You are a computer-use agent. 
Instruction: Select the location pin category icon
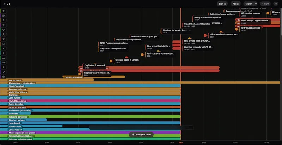point(4,30)
